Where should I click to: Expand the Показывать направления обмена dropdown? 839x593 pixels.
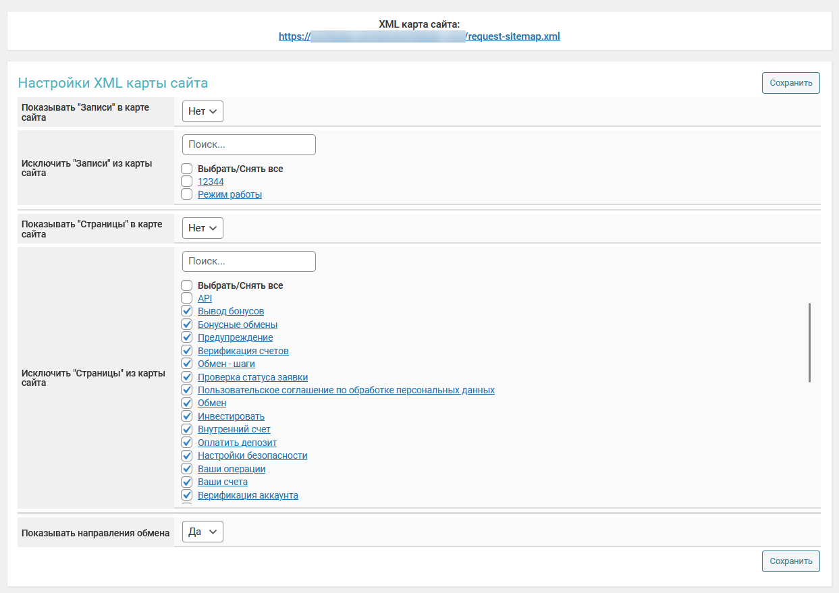[x=202, y=532]
